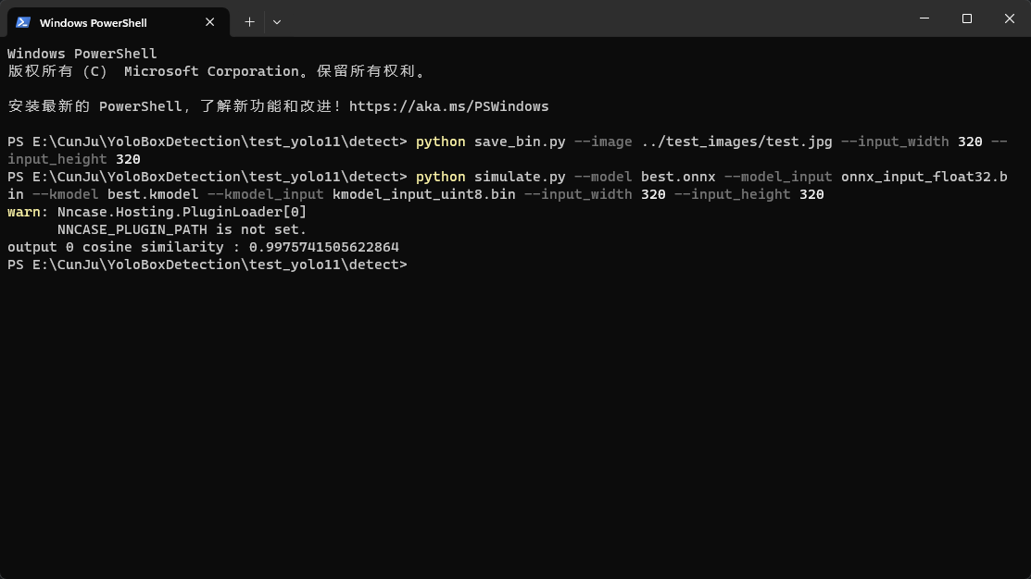Select the Windows PowerShell tab
This screenshot has width=1031, height=579.
(119, 22)
